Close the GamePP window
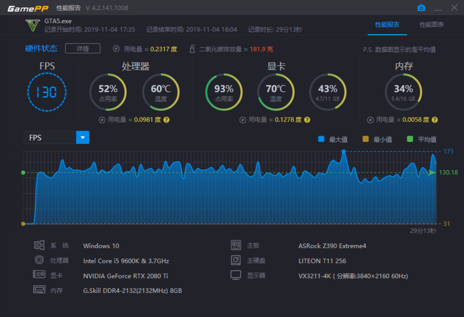The width and height of the screenshot is (464, 317). (x=454, y=8)
